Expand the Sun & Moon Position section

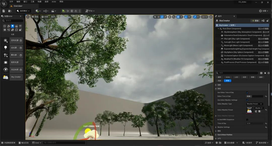tap(216, 135)
